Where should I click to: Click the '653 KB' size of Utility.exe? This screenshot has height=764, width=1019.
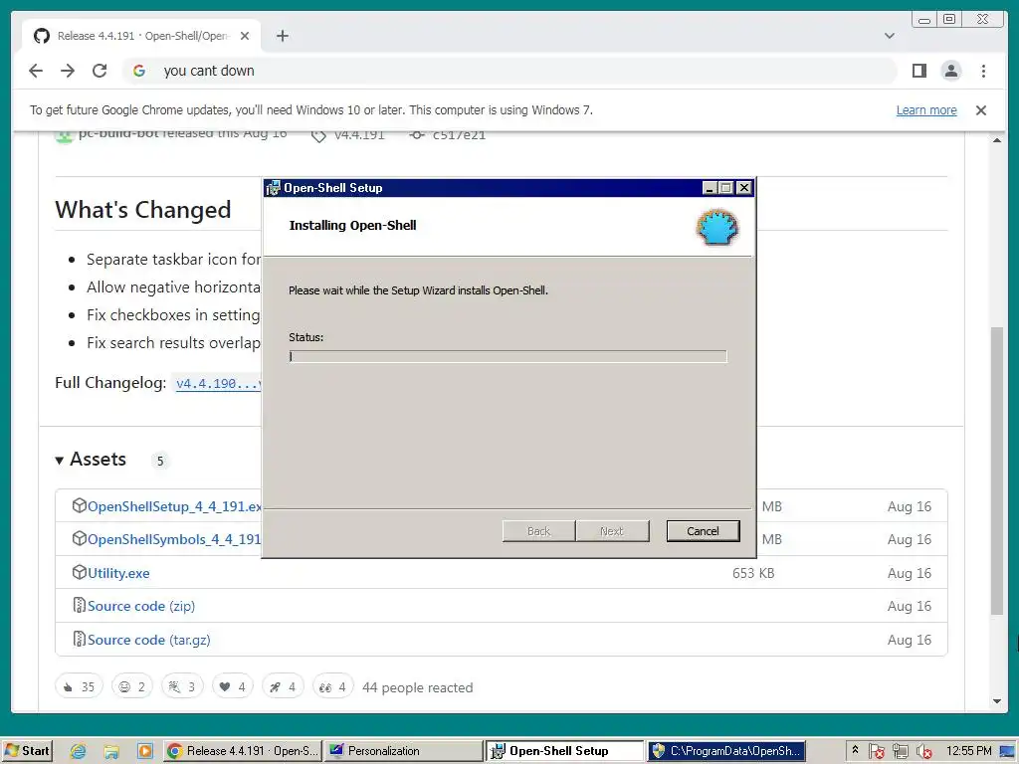753,573
